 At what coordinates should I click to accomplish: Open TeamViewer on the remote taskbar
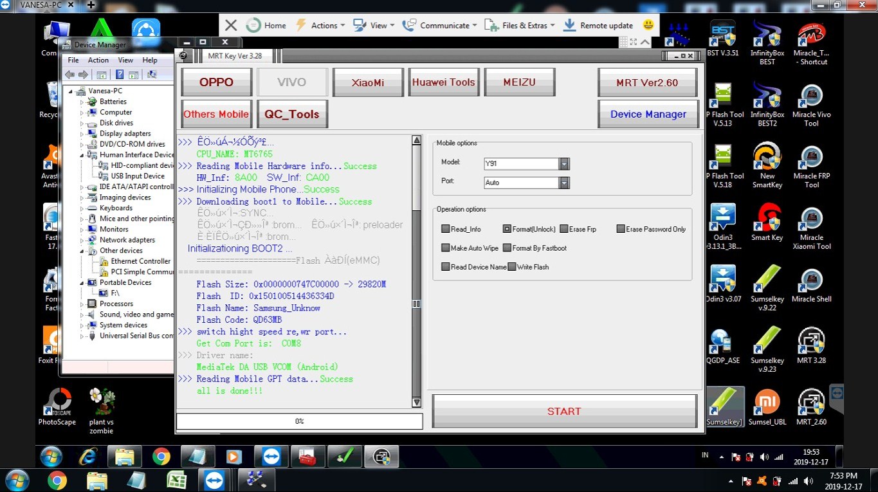pos(271,456)
